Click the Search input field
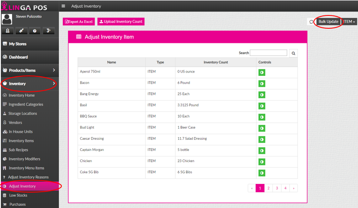The image size is (358, 208). coord(269,53)
